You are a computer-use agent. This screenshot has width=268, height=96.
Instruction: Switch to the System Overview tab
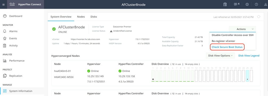(x=61, y=17)
